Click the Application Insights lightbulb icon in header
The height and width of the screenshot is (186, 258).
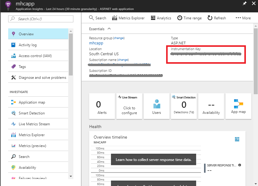8,5
